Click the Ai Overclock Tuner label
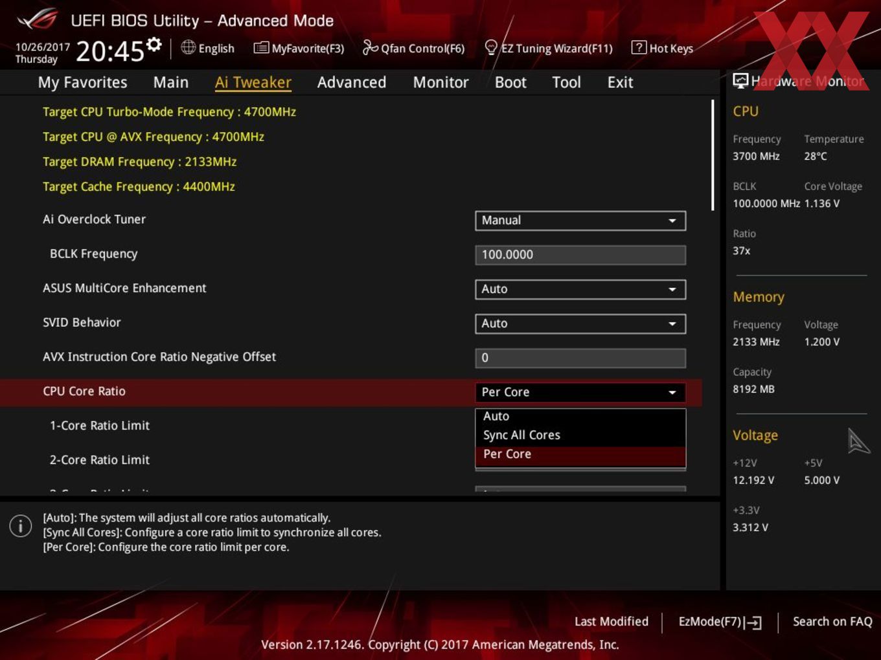Image resolution: width=881 pixels, height=660 pixels. click(x=95, y=219)
